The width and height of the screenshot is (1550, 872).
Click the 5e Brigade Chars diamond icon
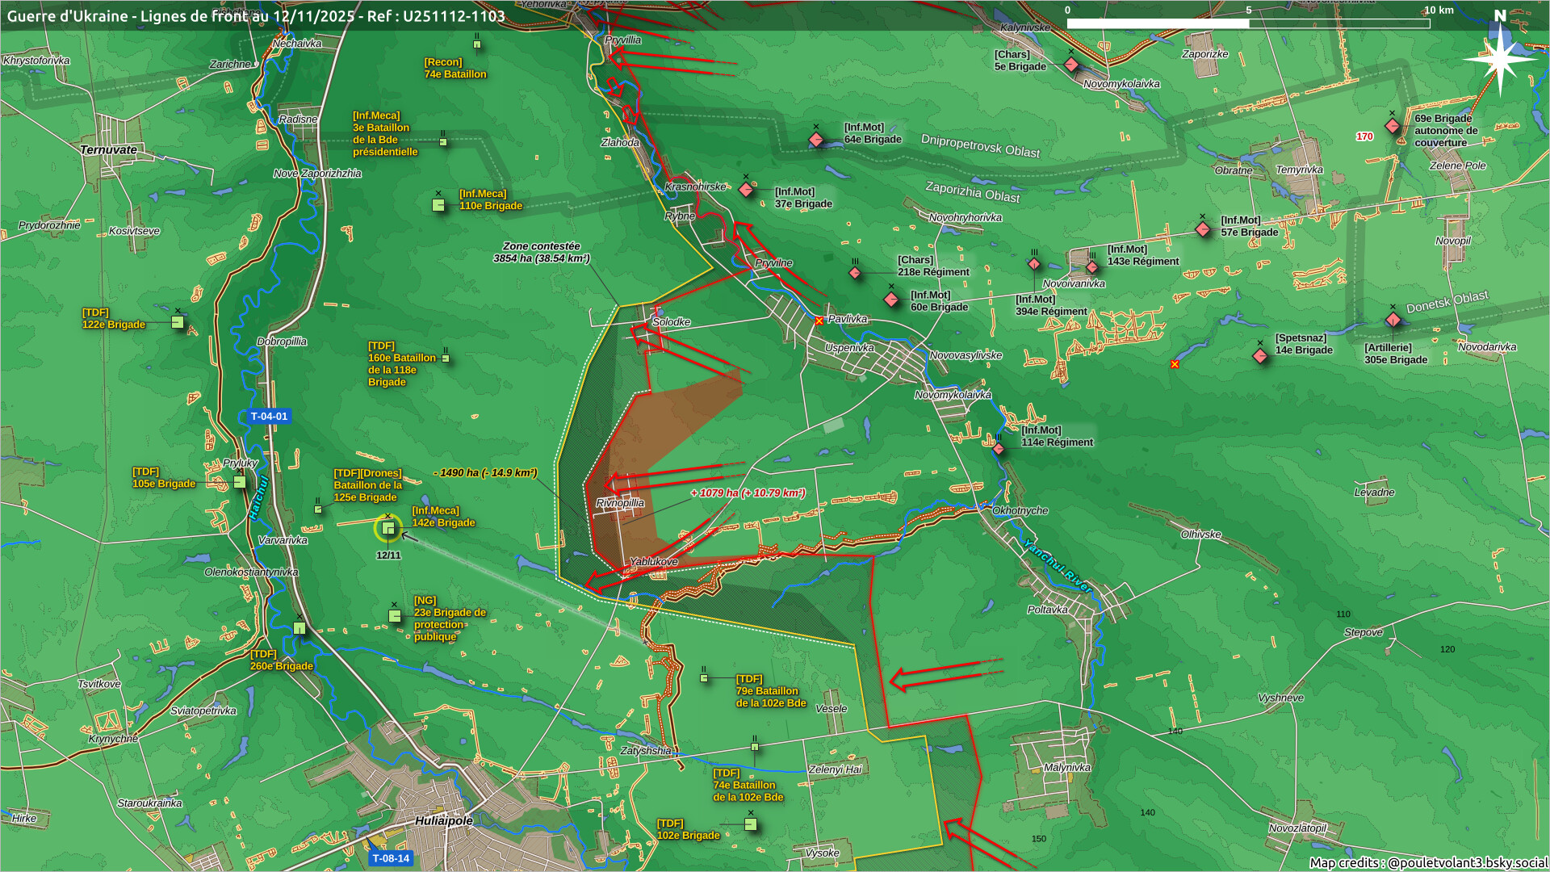coord(1071,64)
